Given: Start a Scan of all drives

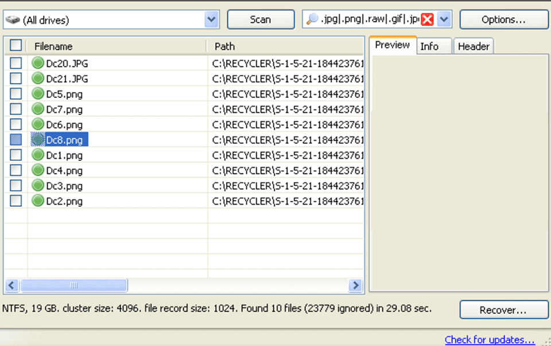Looking at the screenshot, I should (x=261, y=19).
